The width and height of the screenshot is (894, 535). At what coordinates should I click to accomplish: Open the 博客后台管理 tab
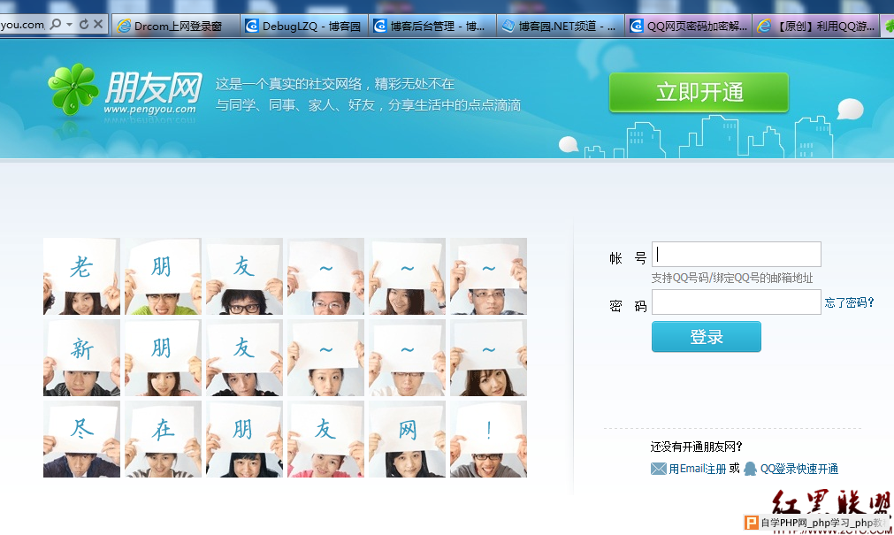click(x=432, y=27)
